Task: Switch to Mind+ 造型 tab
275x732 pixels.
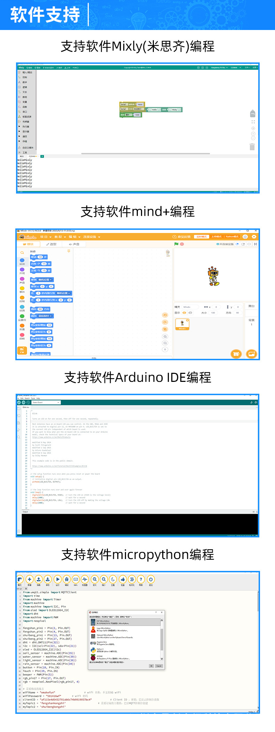Action: click(x=51, y=244)
